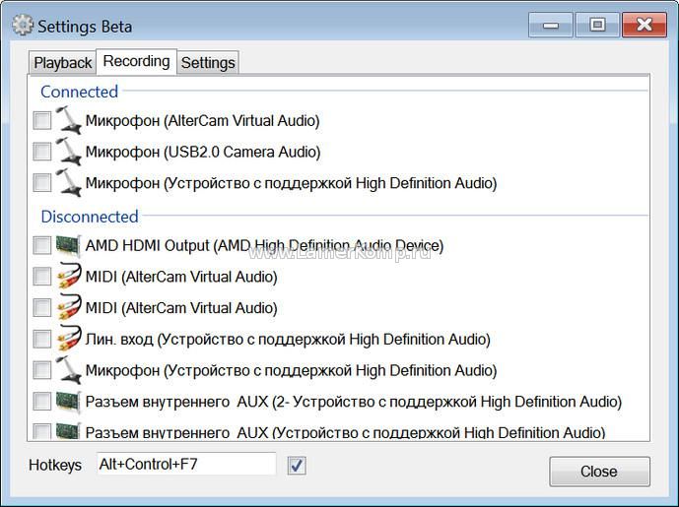Screen dimensions: 679x507
Task: Click the USB2.0 Camera Audio microphone icon
Action: click(68, 152)
